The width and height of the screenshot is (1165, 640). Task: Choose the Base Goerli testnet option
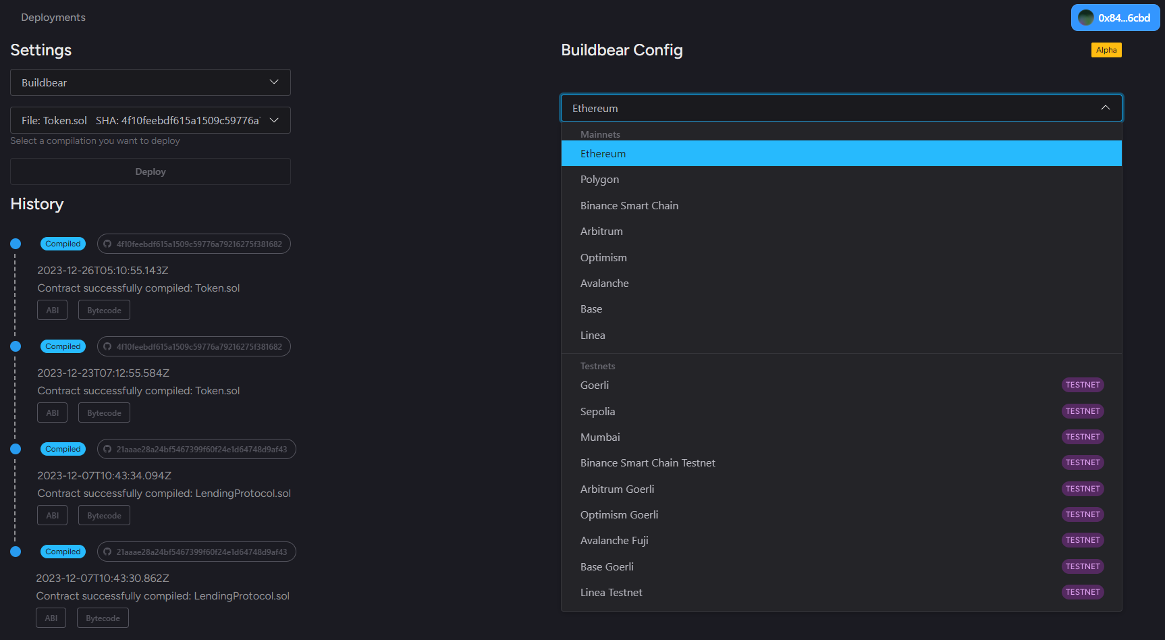tap(842, 566)
